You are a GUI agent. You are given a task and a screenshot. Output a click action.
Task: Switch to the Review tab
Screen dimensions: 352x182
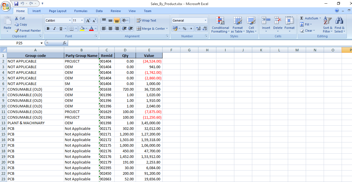[x=116, y=11]
